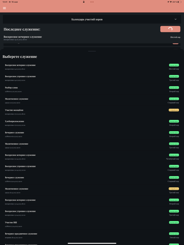Tap Шестой хор label in last service header
Viewport: 184px width, 245px height.
click(x=175, y=37)
